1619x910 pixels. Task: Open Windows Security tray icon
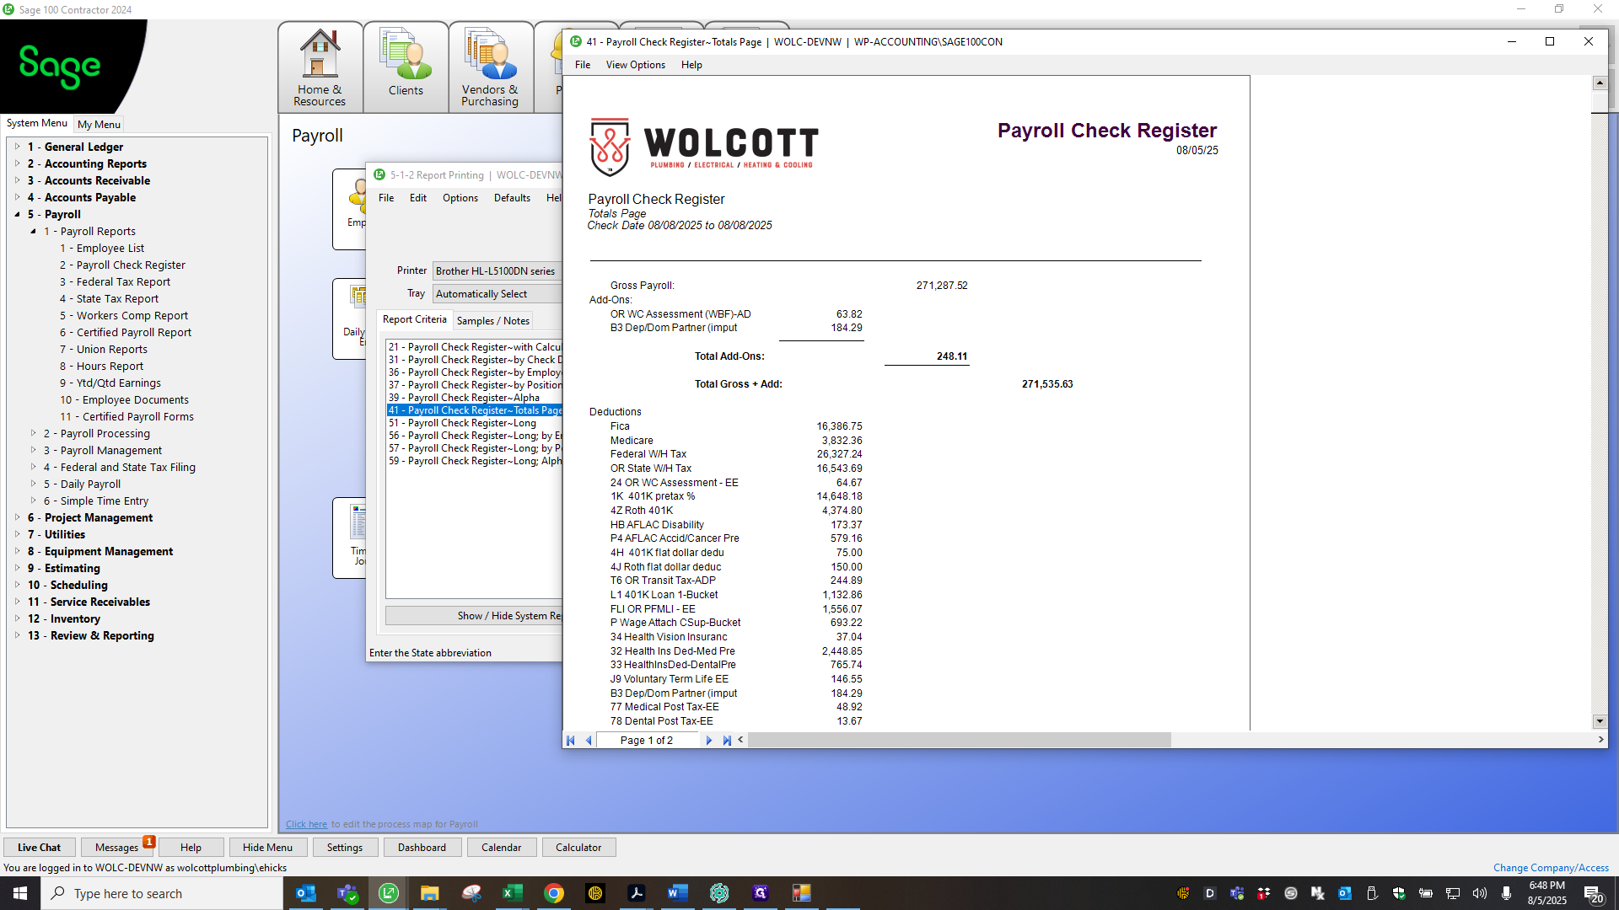pyautogui.click(x=1399, y=893)
